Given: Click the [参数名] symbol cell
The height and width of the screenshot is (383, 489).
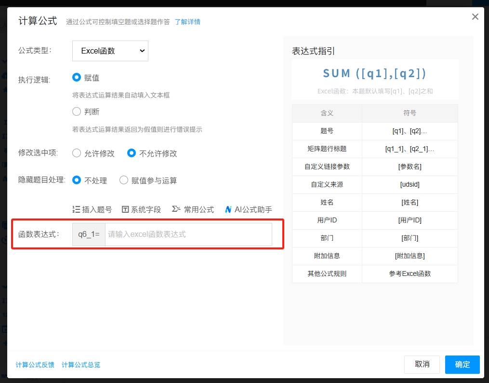Looking at the screenshot, I should click(410, 167).
